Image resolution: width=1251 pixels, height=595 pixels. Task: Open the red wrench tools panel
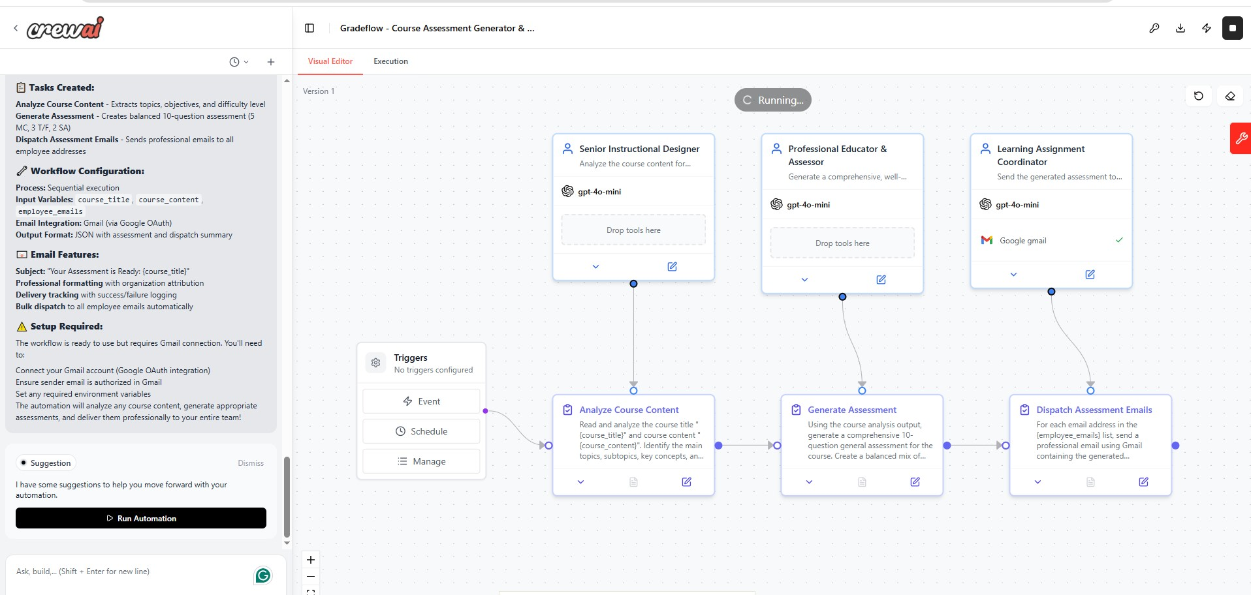pyautogui.click(x=1241, y=138)
